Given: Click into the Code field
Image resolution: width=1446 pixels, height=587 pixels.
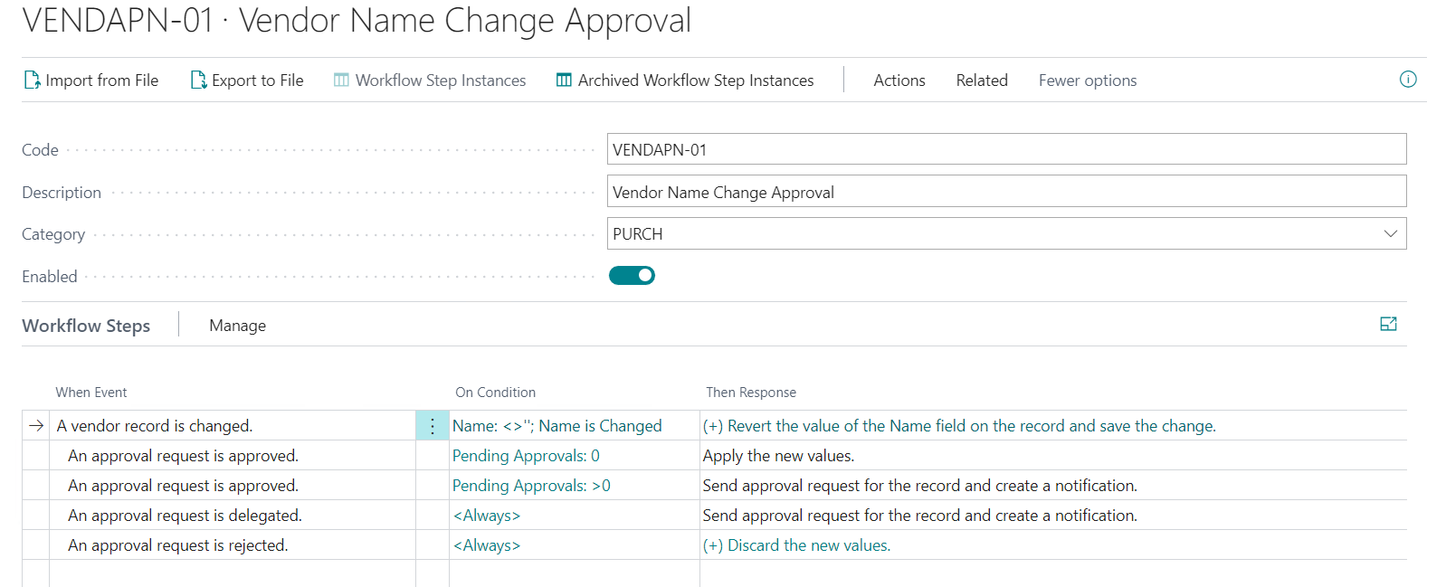Looking at the screenshot, I should pos(1006,149).
